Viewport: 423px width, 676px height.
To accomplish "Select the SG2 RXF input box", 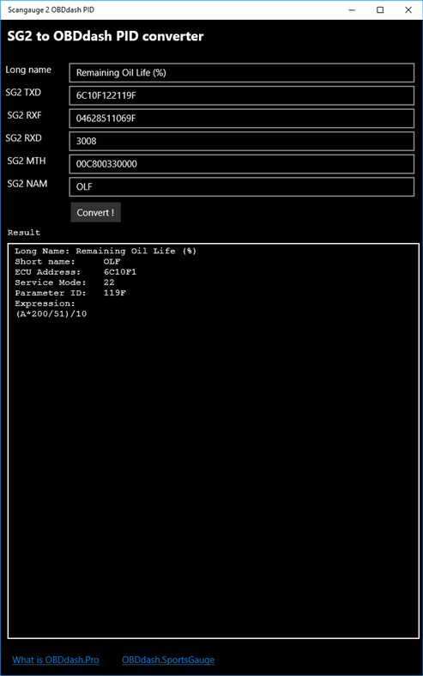I will point(242,119).
